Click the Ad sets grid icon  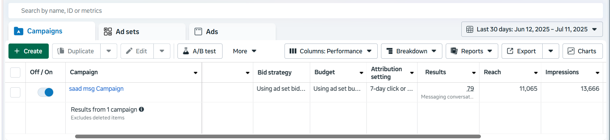coord(108,32)
